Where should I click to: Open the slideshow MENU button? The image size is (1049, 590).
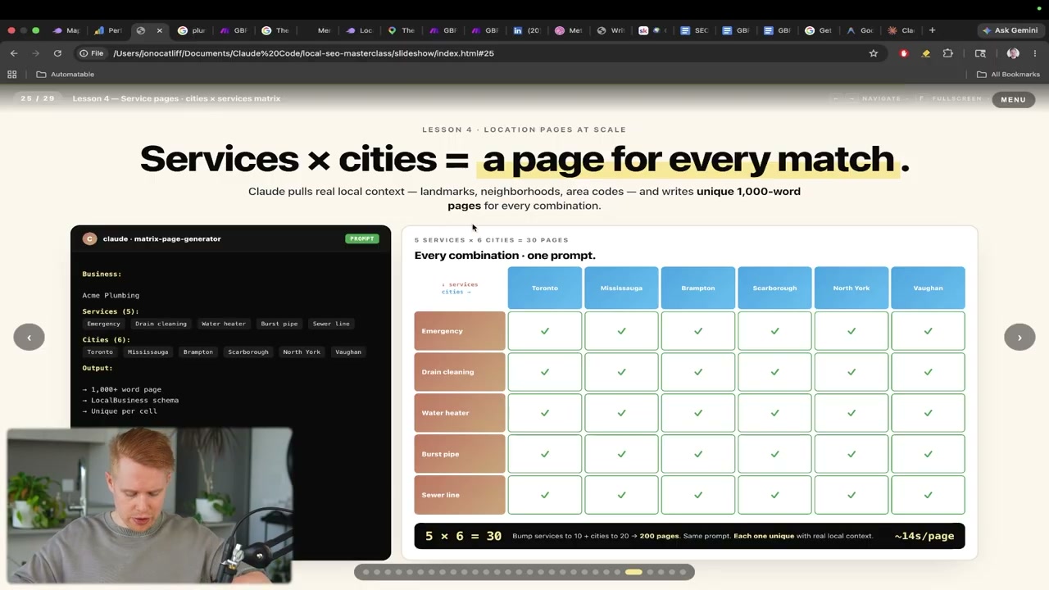[x=1013, y=99]
